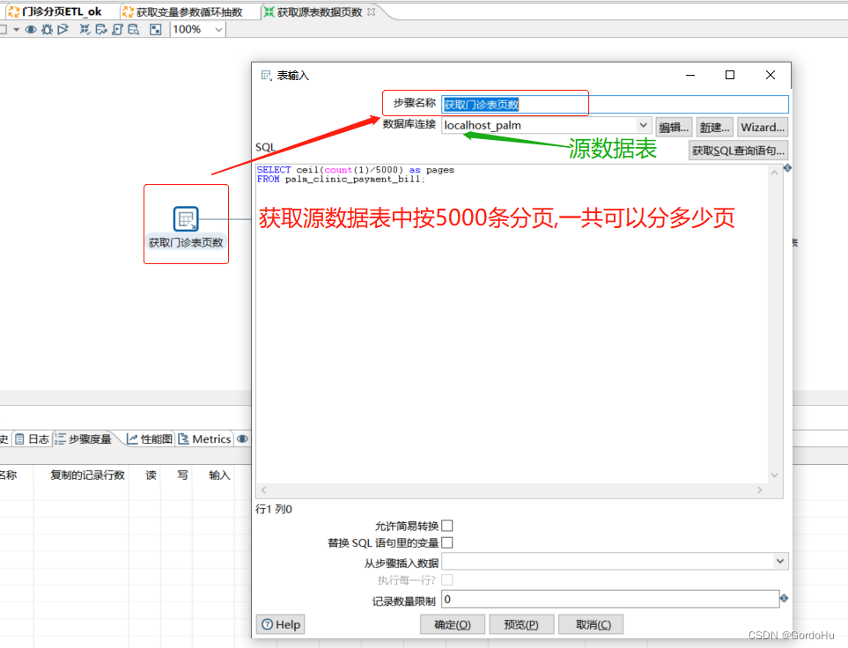This screenshot has height=648, width=848.
Task: Click the SQL editor scroll up arrow
Action: click(x=774, y=173)
